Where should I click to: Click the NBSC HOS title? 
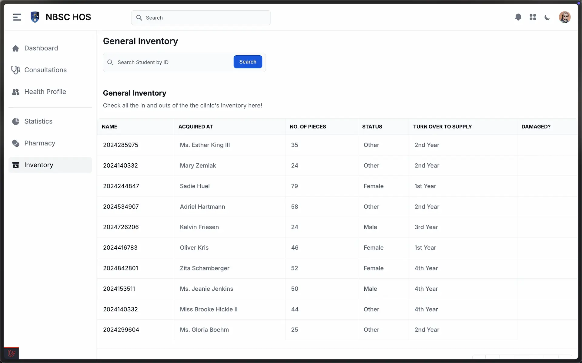68,17
